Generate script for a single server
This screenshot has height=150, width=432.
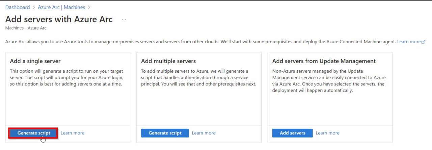tap(34, 133)
